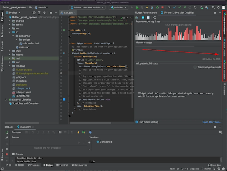Click the Hot Reload lightning icon in Debug toolbar
The height and width of the screenshot is (171, 227).
[x=78, y=132]
